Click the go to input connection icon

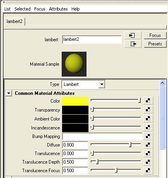(133, 35)
